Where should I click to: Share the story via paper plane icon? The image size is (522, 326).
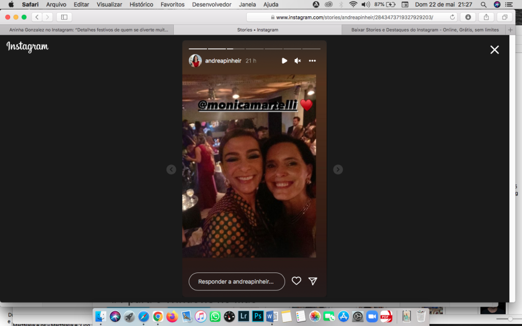(313, 281)
